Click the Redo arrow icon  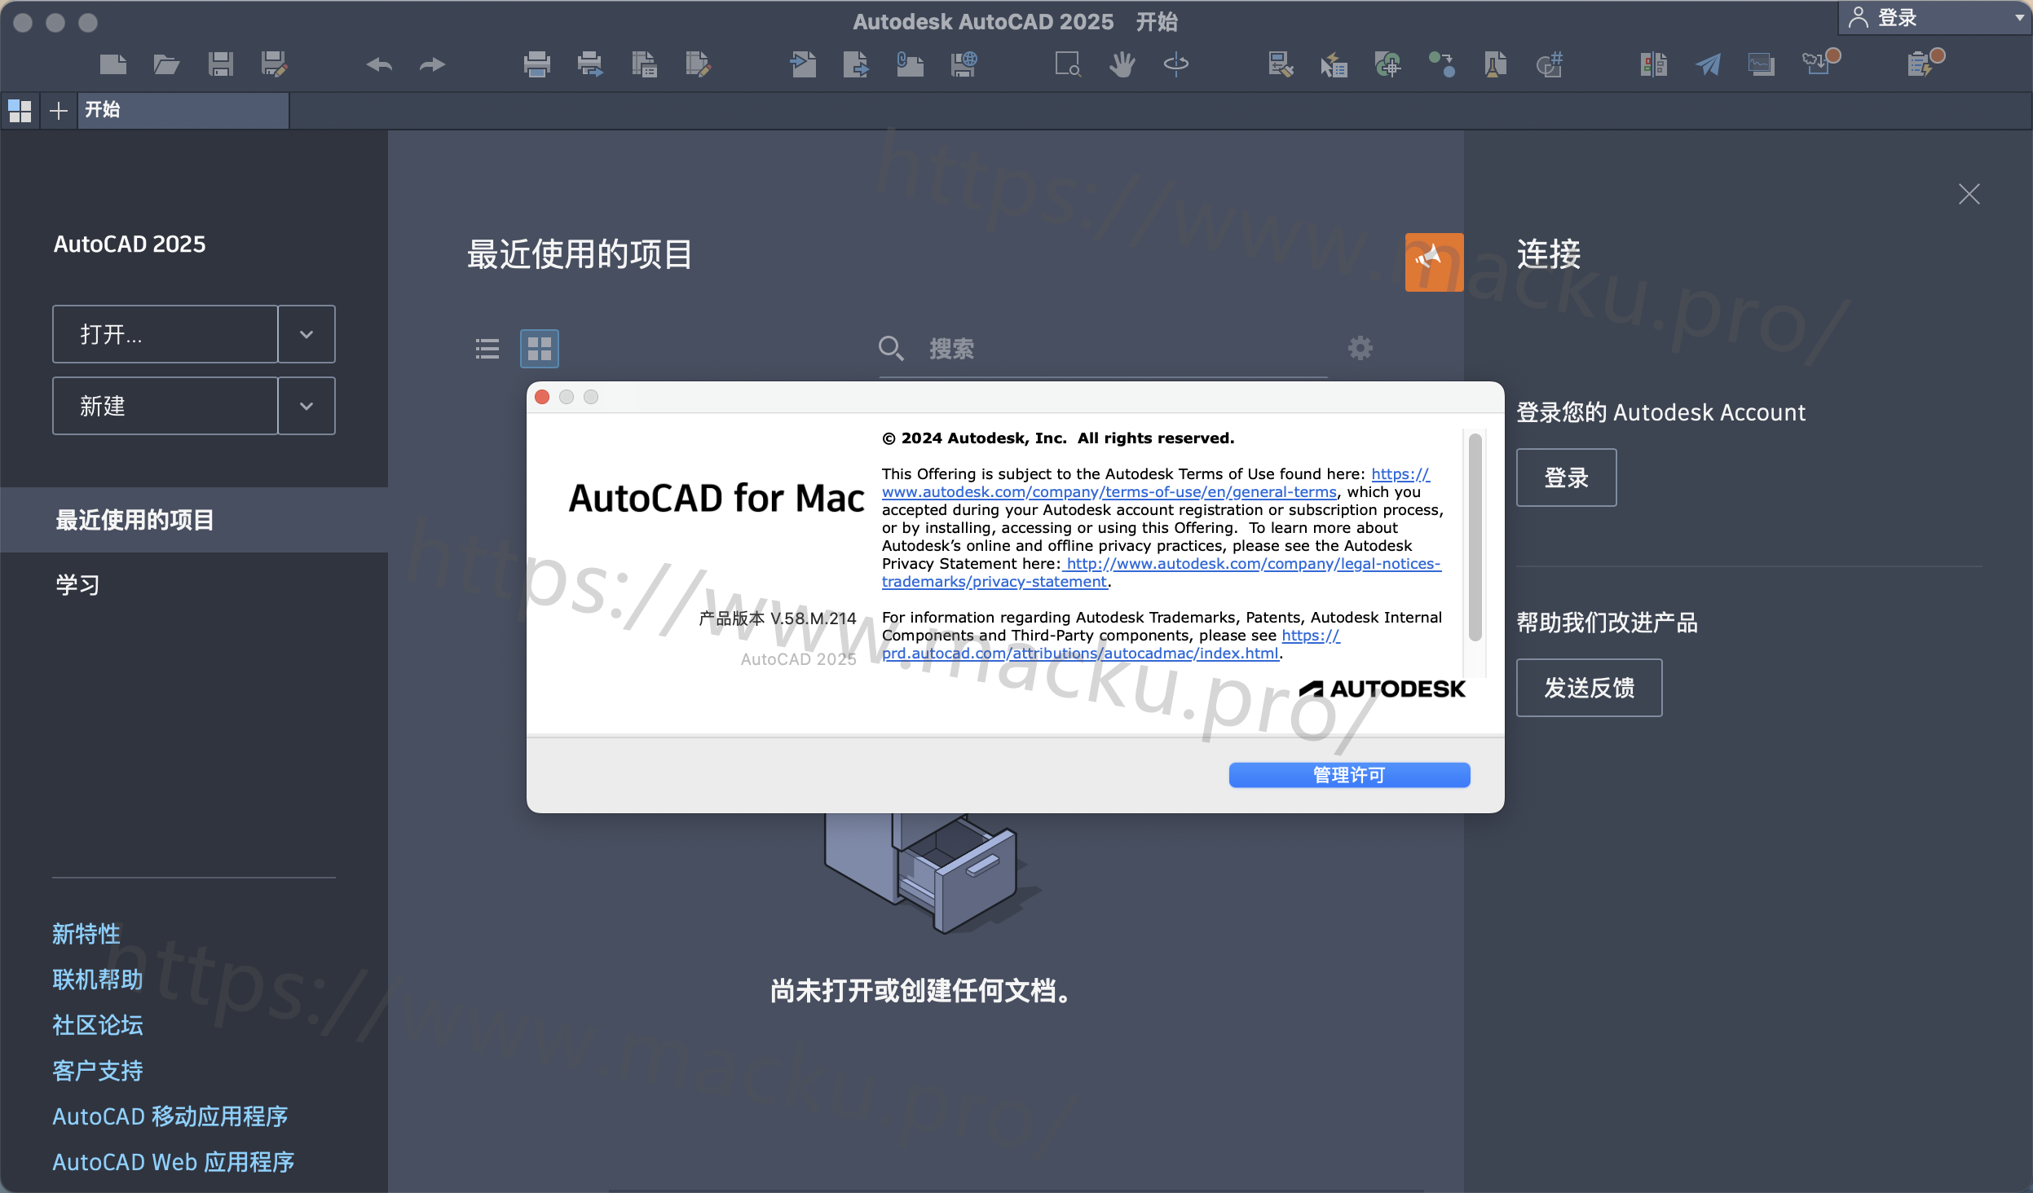432,64
